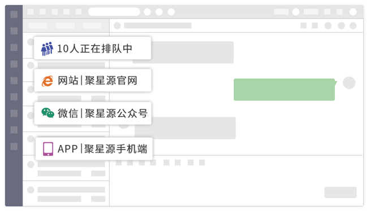The image size is (370, 211).
Task: Click the first tab placeholder above conversation list
Action: tap(38, 25)
